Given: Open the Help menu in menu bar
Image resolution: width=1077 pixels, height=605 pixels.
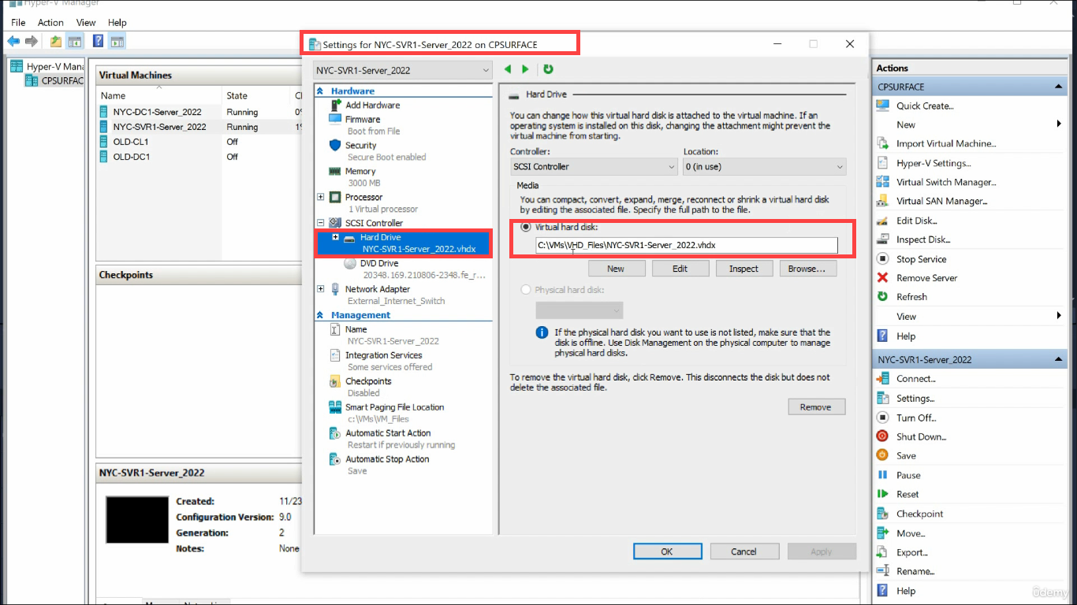Looking at the screenshot, I should click(117, 23).
